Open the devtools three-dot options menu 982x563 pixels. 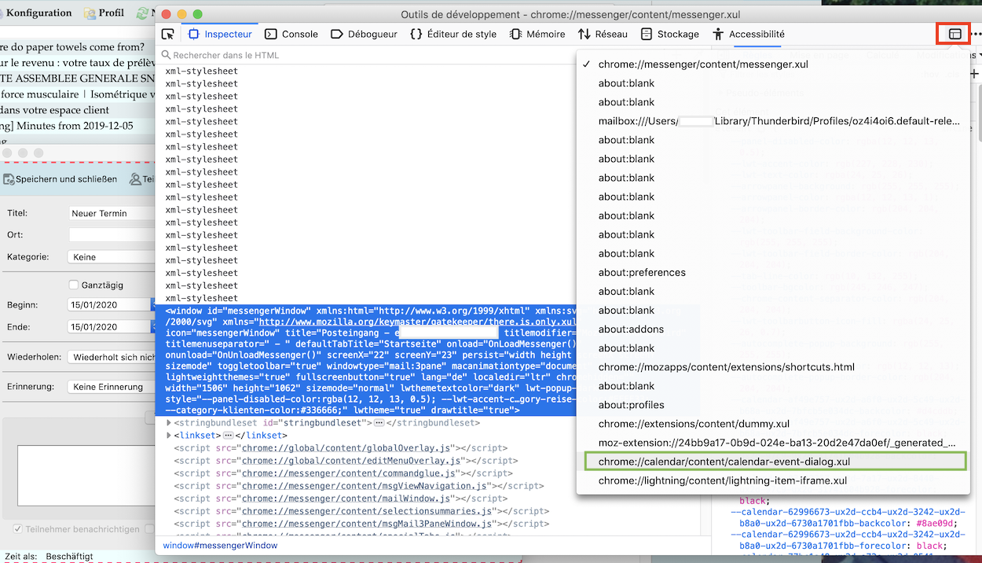tap(976, 34)
